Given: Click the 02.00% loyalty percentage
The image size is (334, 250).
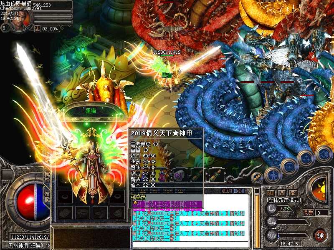Looking at the screenshot, I should (x=50, y=28).
